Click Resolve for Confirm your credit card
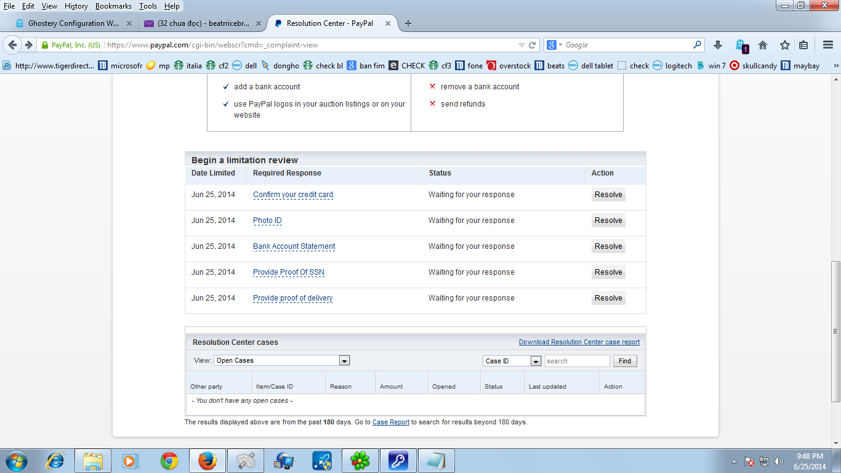The height and width of the screenshot is (473, 841). click(608, 195)
